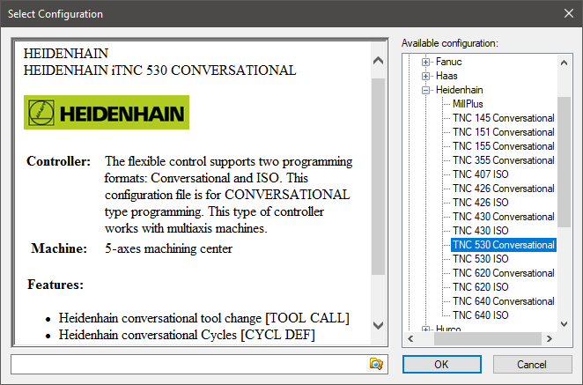The image size is (583, 385).
Task: Click tree horizontal scroll left arrow
Action: coord(410,338)
